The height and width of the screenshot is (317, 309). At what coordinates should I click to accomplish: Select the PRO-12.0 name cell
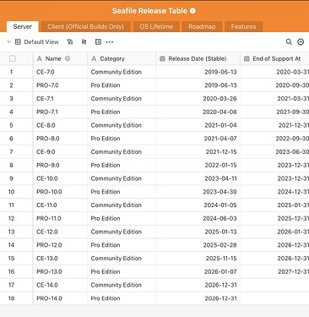(60, 245)
